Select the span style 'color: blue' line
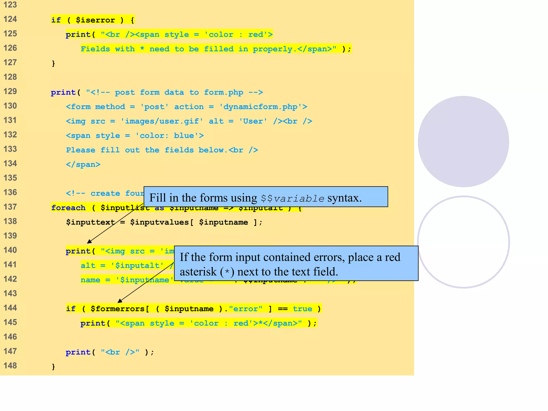The image size is (548, 411). (x=135, y=136)
